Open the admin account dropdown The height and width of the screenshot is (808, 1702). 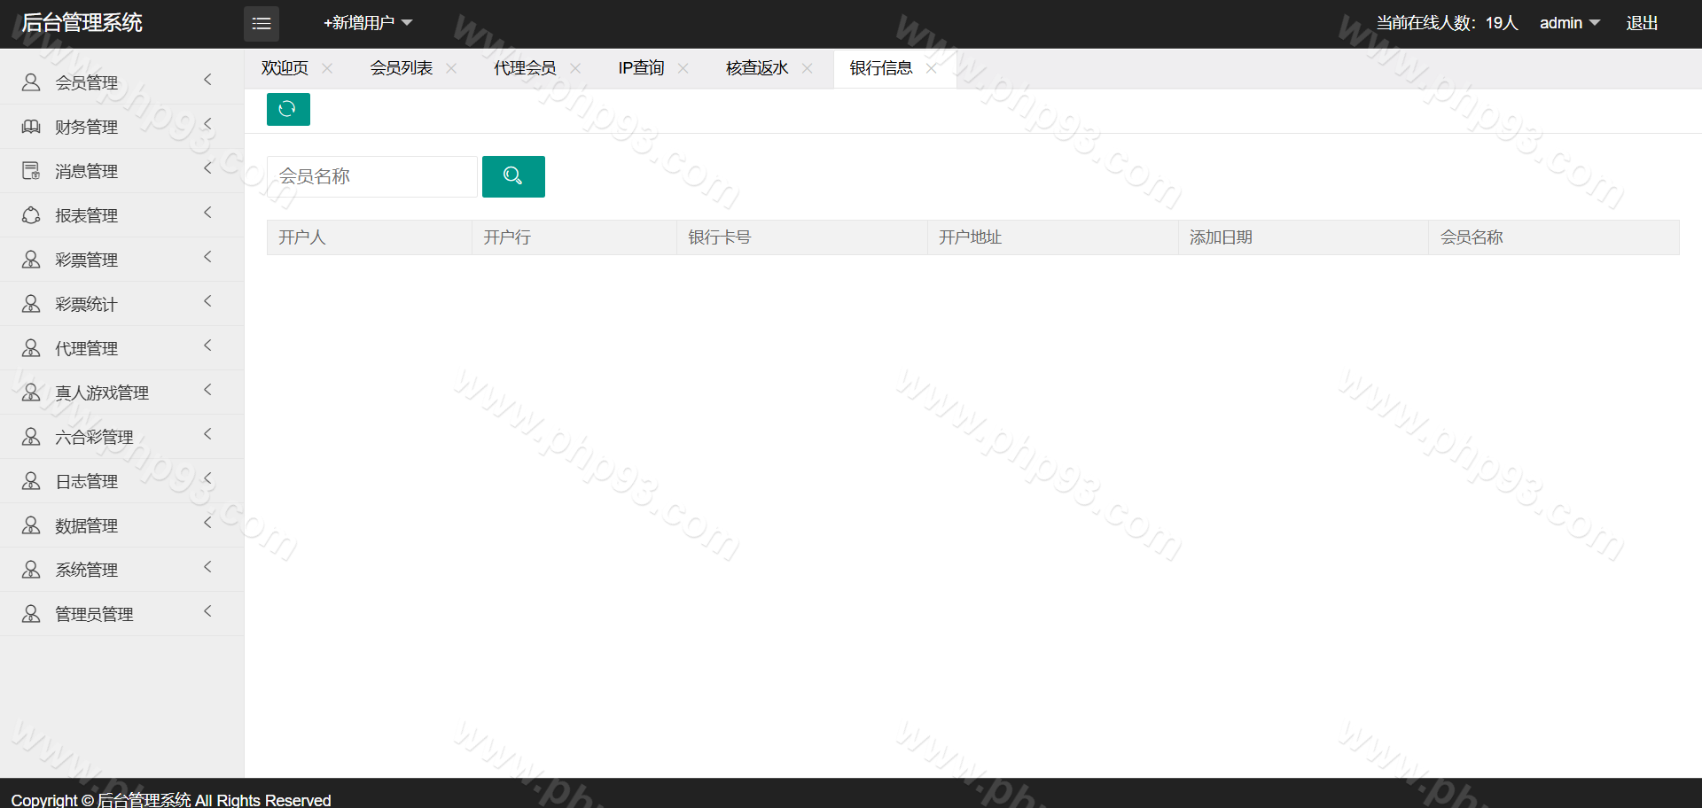[1568, 23]
